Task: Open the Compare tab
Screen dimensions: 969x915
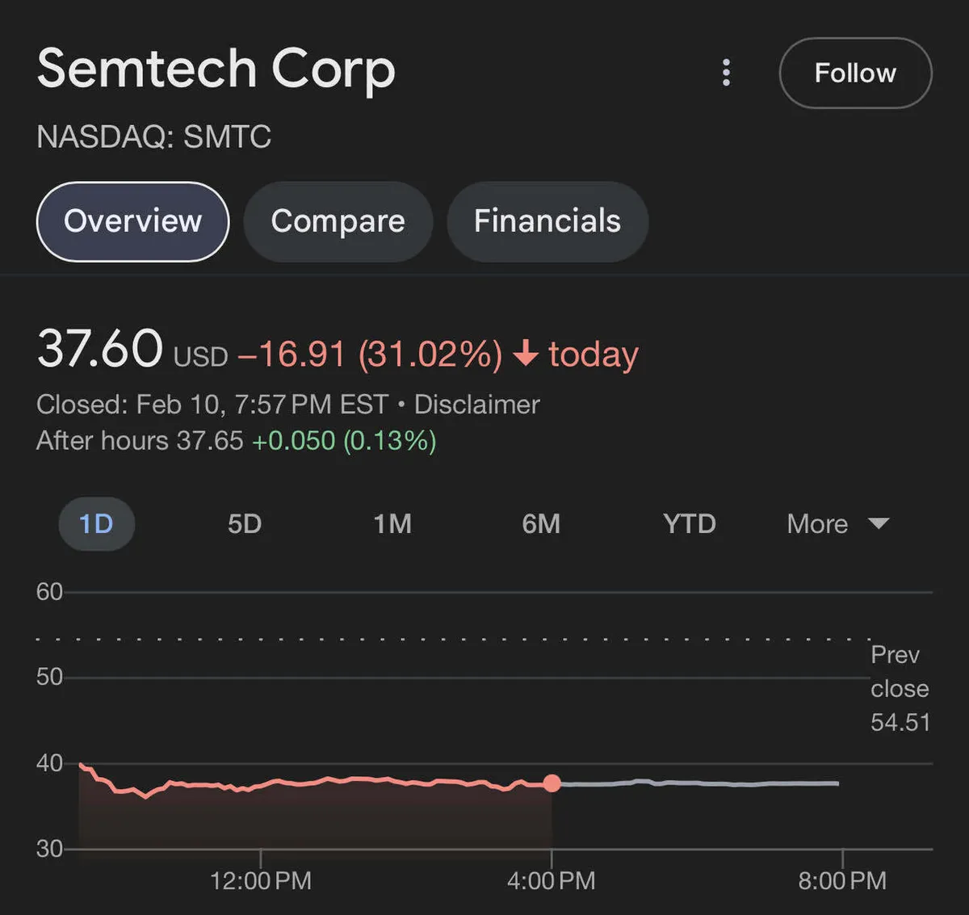Action: pyautogui.click(x=338, y=221)
